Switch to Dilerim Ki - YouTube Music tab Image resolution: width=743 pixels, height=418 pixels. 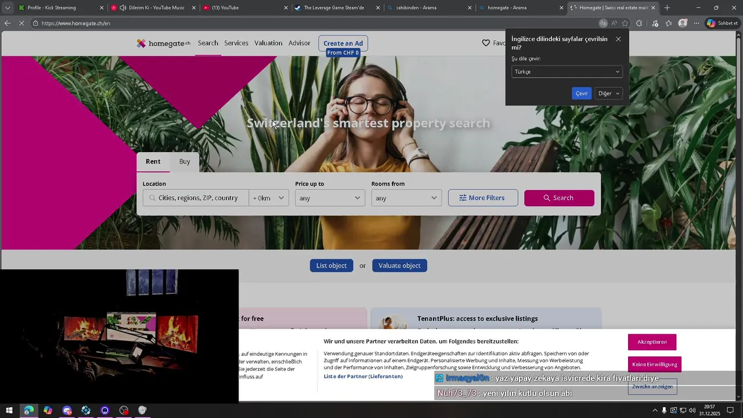[152, 8]
